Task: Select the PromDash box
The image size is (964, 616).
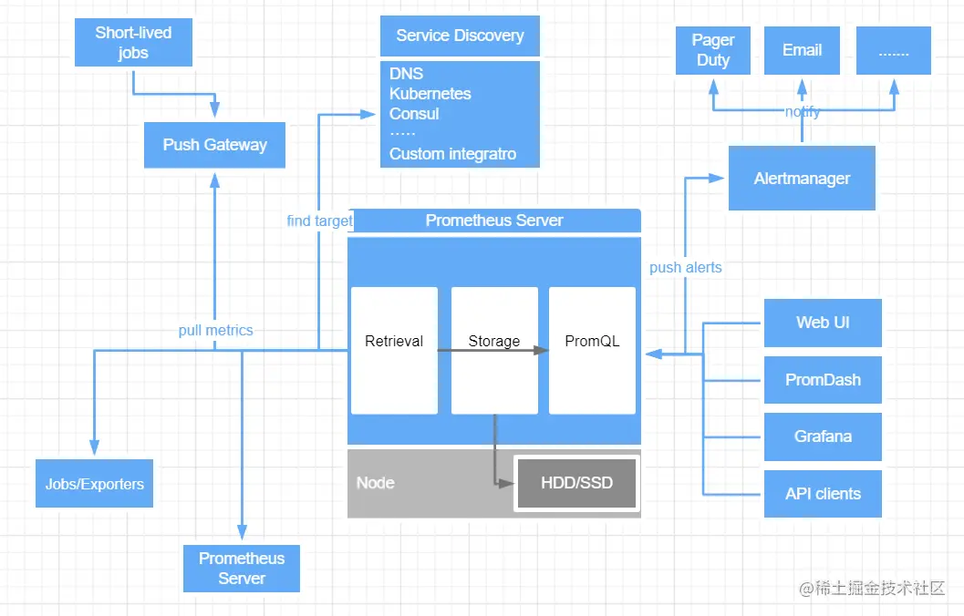Action: 823,380
